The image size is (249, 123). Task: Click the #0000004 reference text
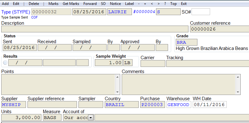(x=144, y=12)
